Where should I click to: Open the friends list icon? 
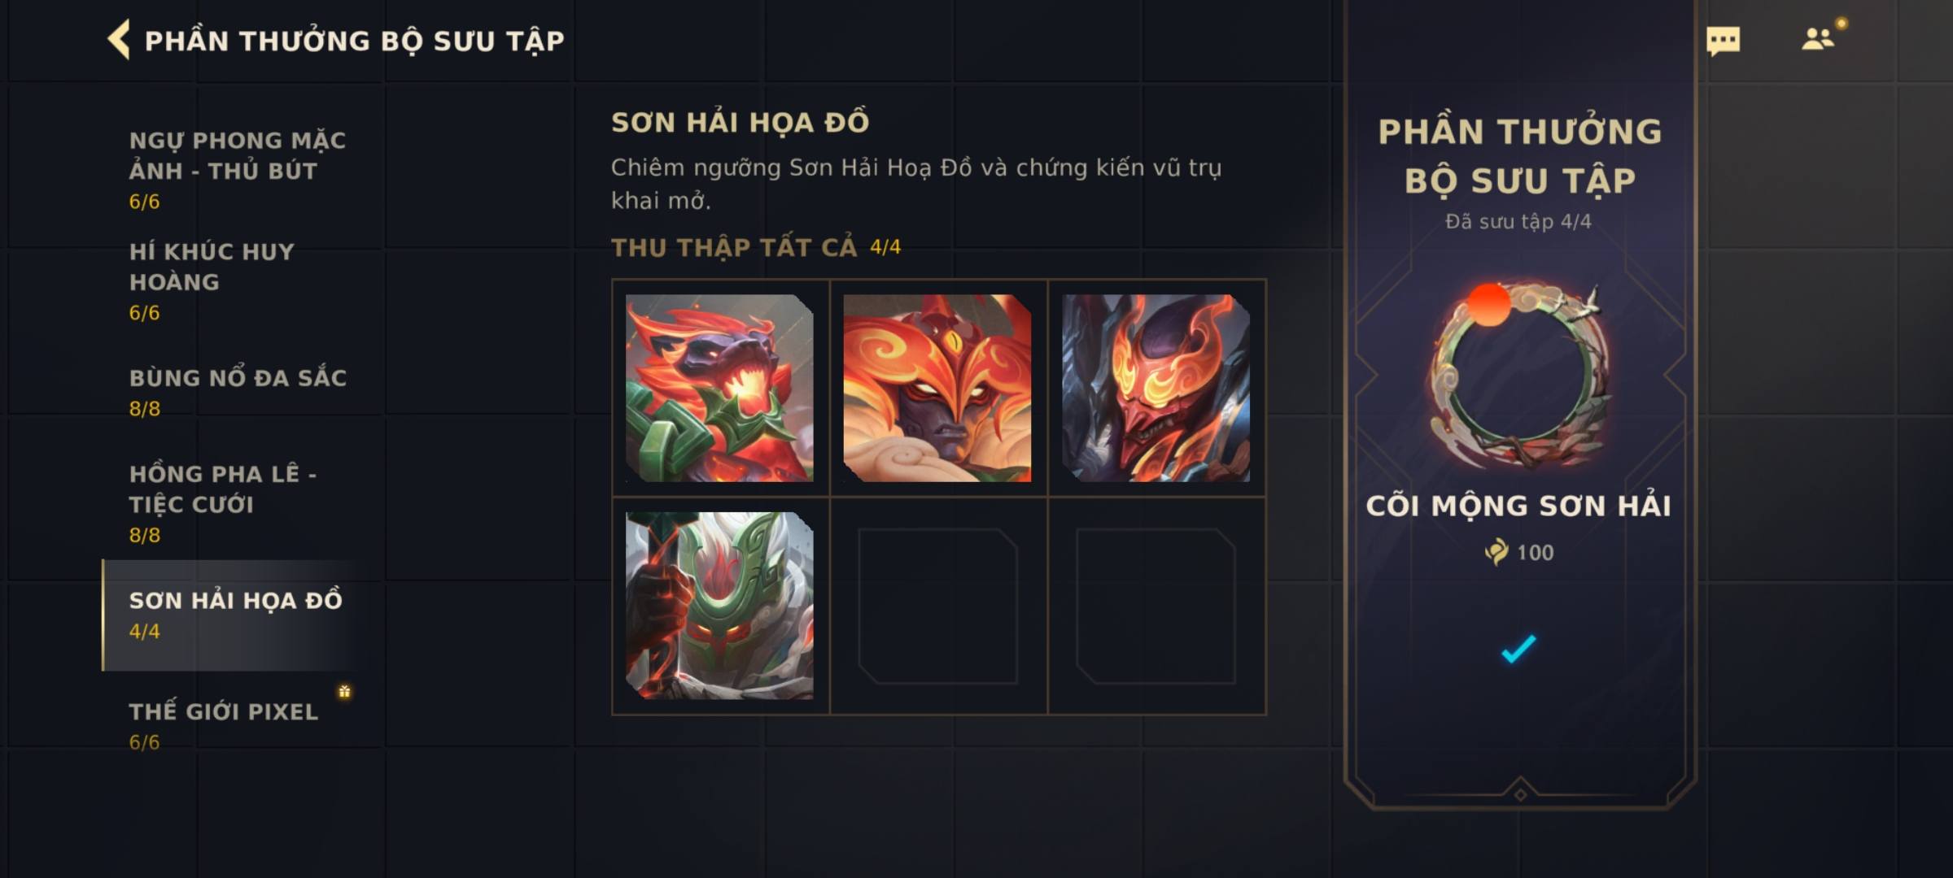coord(1818,39)
